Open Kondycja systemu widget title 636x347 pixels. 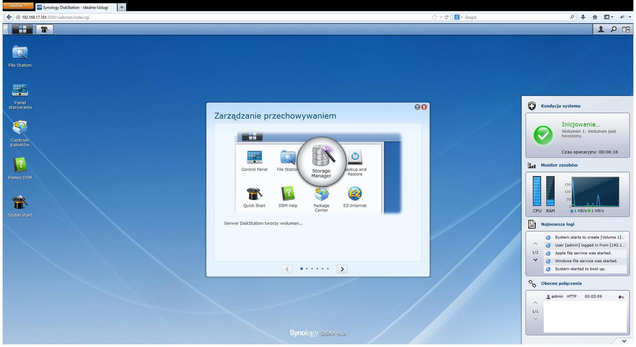click(x=561, y=106)
